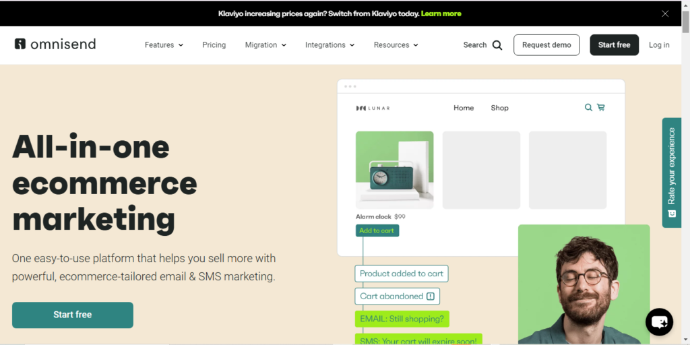Expand the Migration dropdown menu

[265, 45]
